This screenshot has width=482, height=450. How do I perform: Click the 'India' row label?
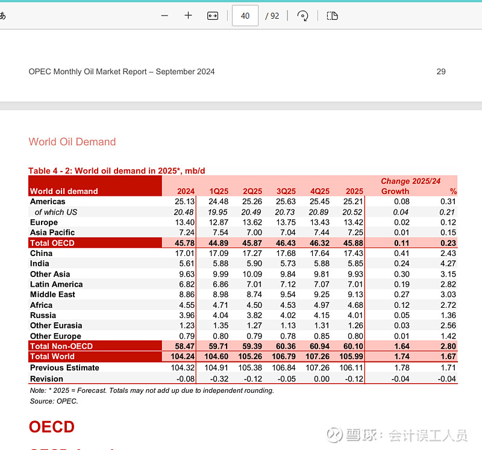pyautogui.click(x=39, y=263)
